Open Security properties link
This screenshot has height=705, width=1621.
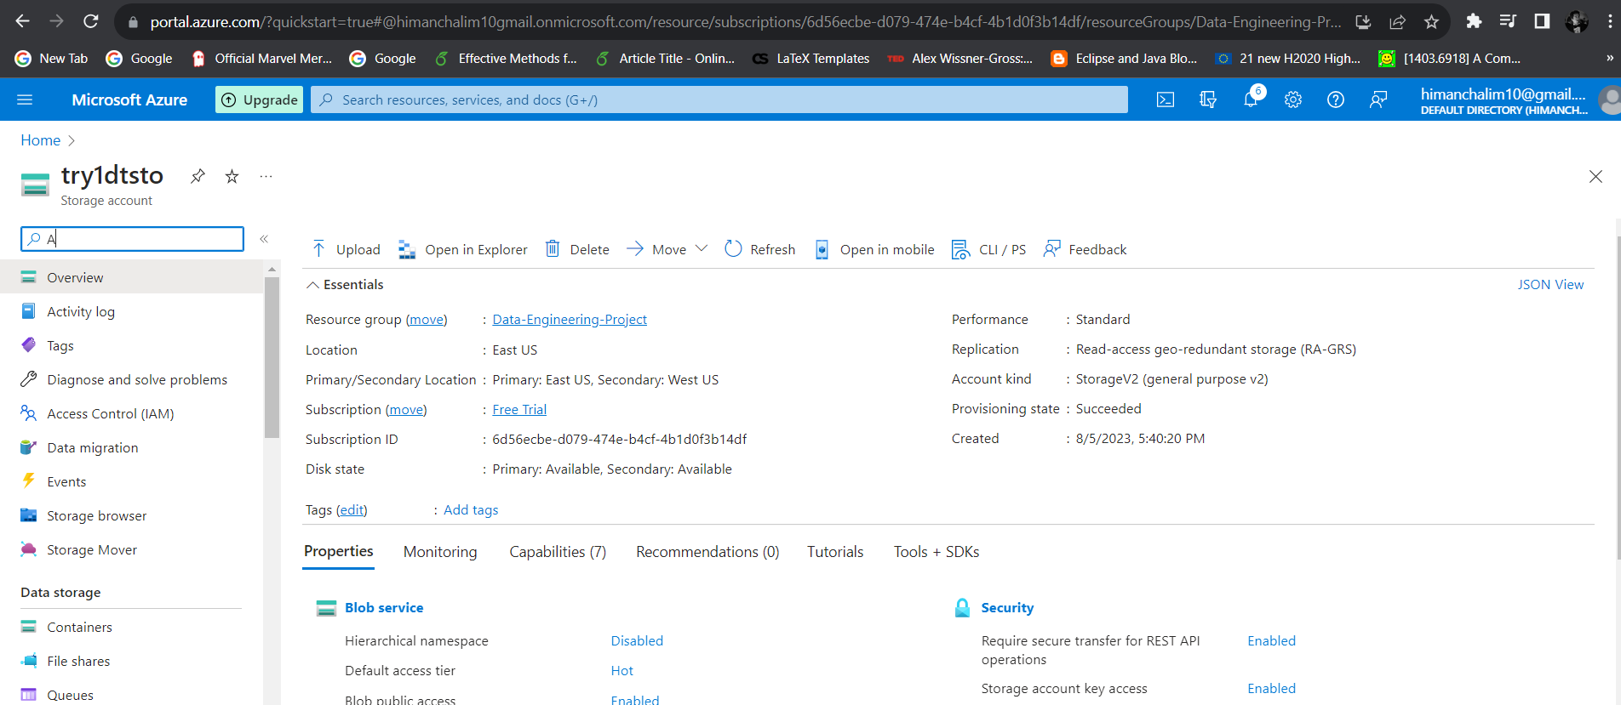pyautogui.click(x=1007, y=608)
